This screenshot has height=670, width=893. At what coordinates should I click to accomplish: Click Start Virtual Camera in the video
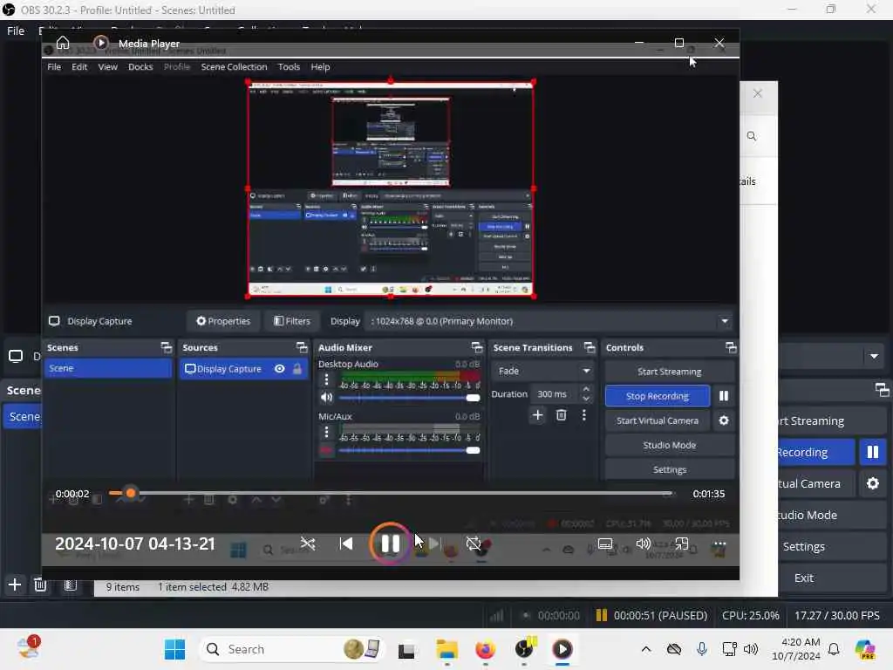[x=658, y=420]
